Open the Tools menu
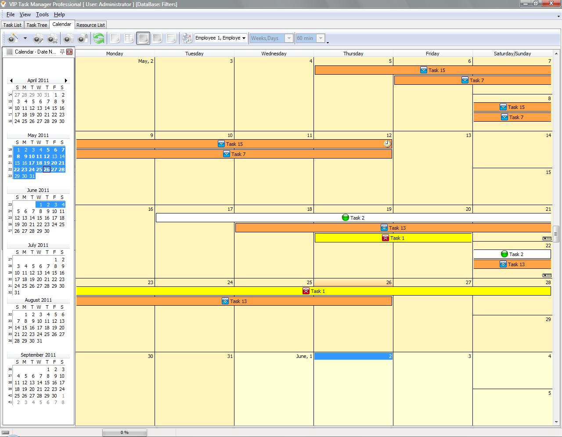Image resolution: width=562 pixels, height=437 pixels. click(x=42, y=14)
